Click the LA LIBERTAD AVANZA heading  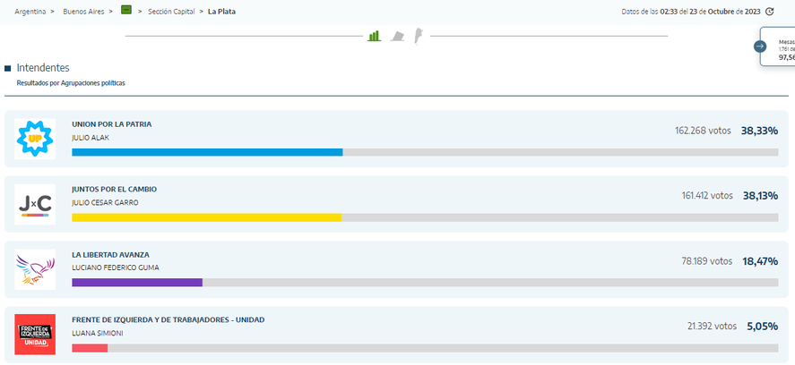110,255
